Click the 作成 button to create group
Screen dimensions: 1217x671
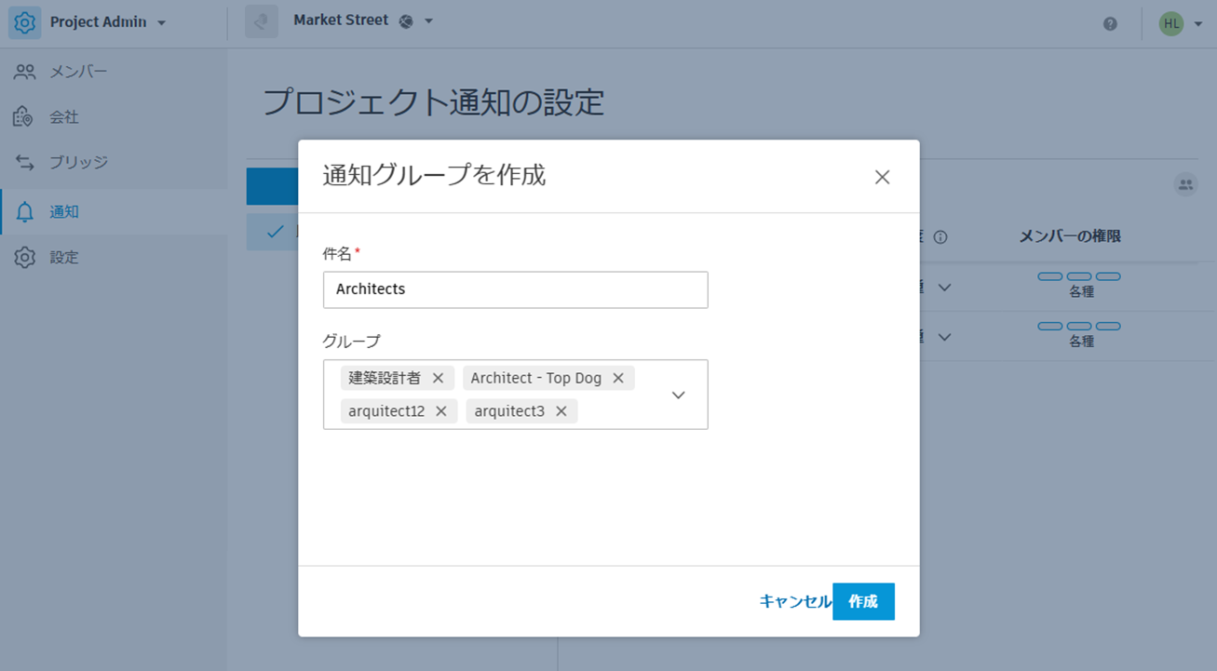pyautogui.click(x=862, y=601)
